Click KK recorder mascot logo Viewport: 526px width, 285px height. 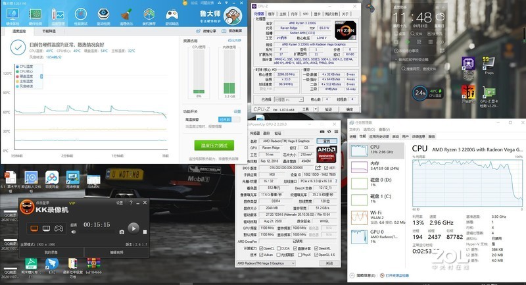(27, 207)
